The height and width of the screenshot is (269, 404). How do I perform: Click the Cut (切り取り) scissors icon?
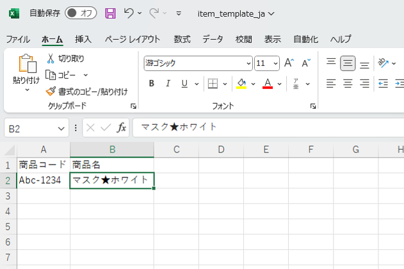pos(51,59)
